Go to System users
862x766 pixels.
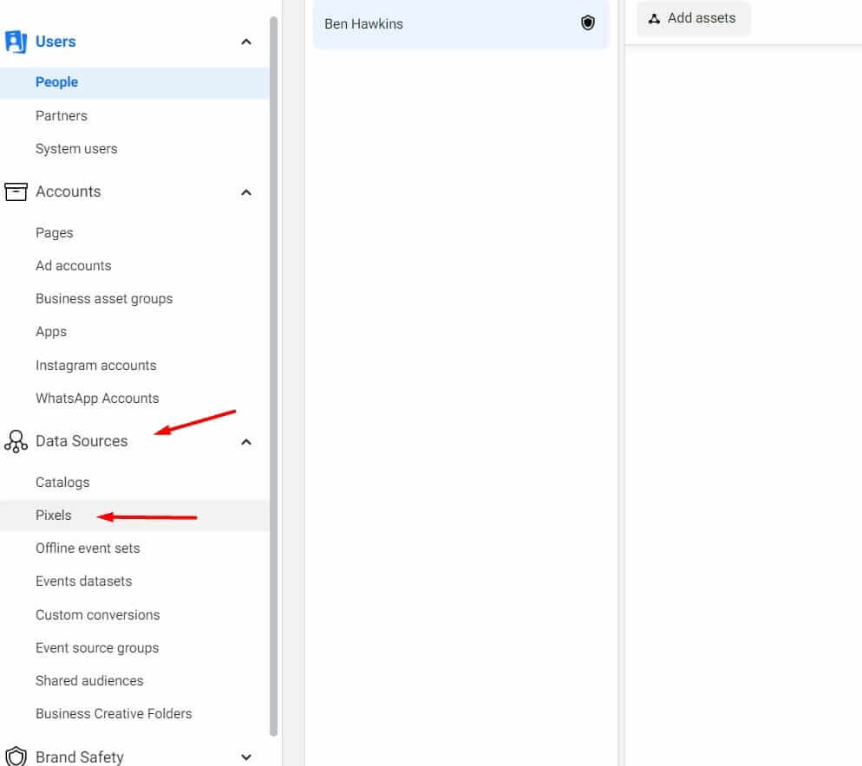[76, 149]
